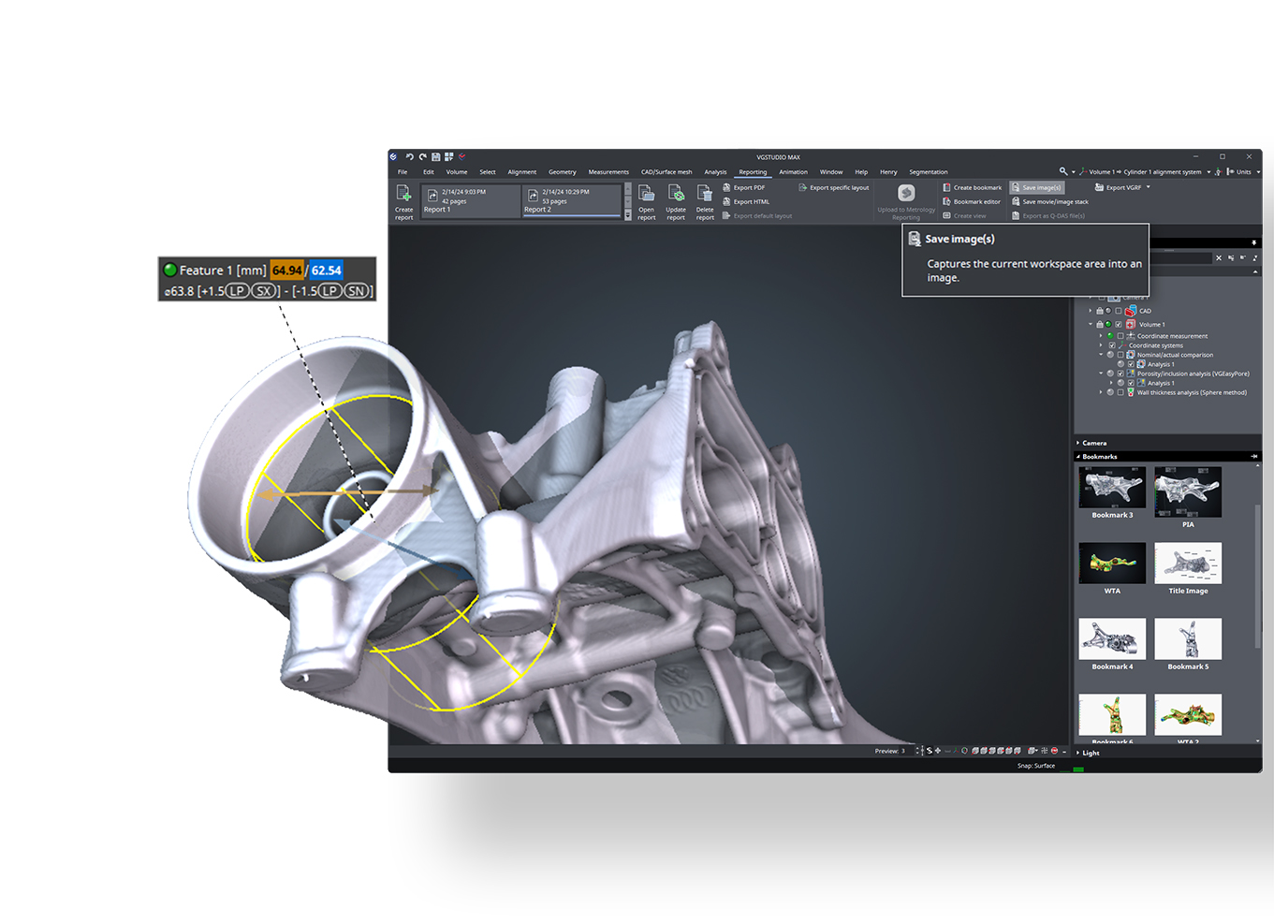Click the search magnifier icon
Image resolution: width=1274 pixels, height=923 pixels.
[x=1063, y=171]
